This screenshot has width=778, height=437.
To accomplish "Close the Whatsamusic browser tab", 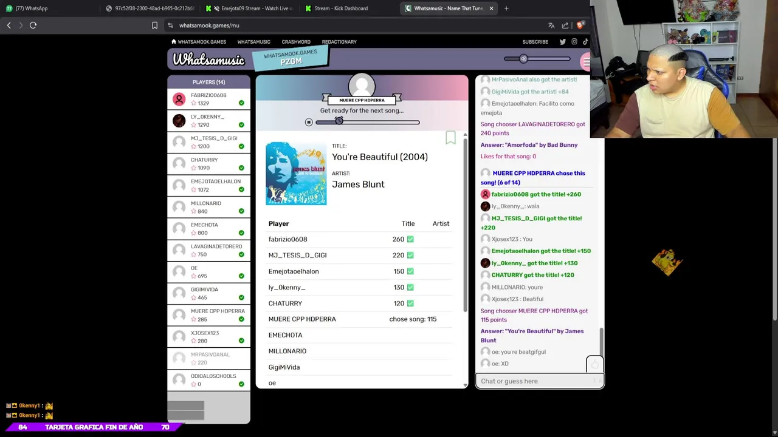I will (491, 8).
